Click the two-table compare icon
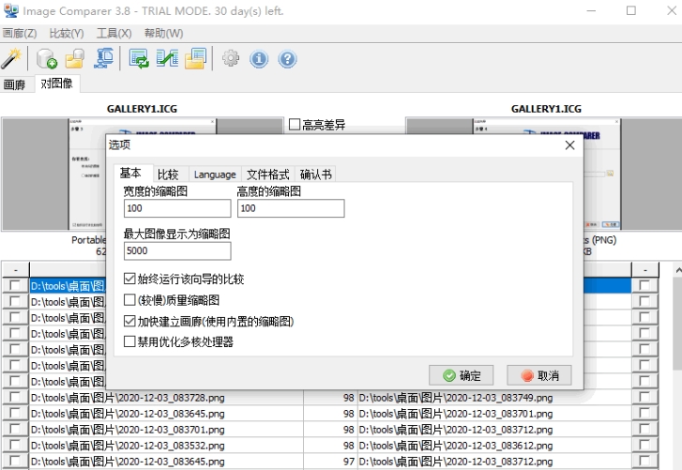Image resolution: width=682 pixels, height=470 pixels. [167, 59]
